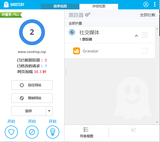Image resolution: width=160 pixels, height=142 pixels.
Task: Toggle the ad-blocking circle-slash feature
Action: pos(32,132)
